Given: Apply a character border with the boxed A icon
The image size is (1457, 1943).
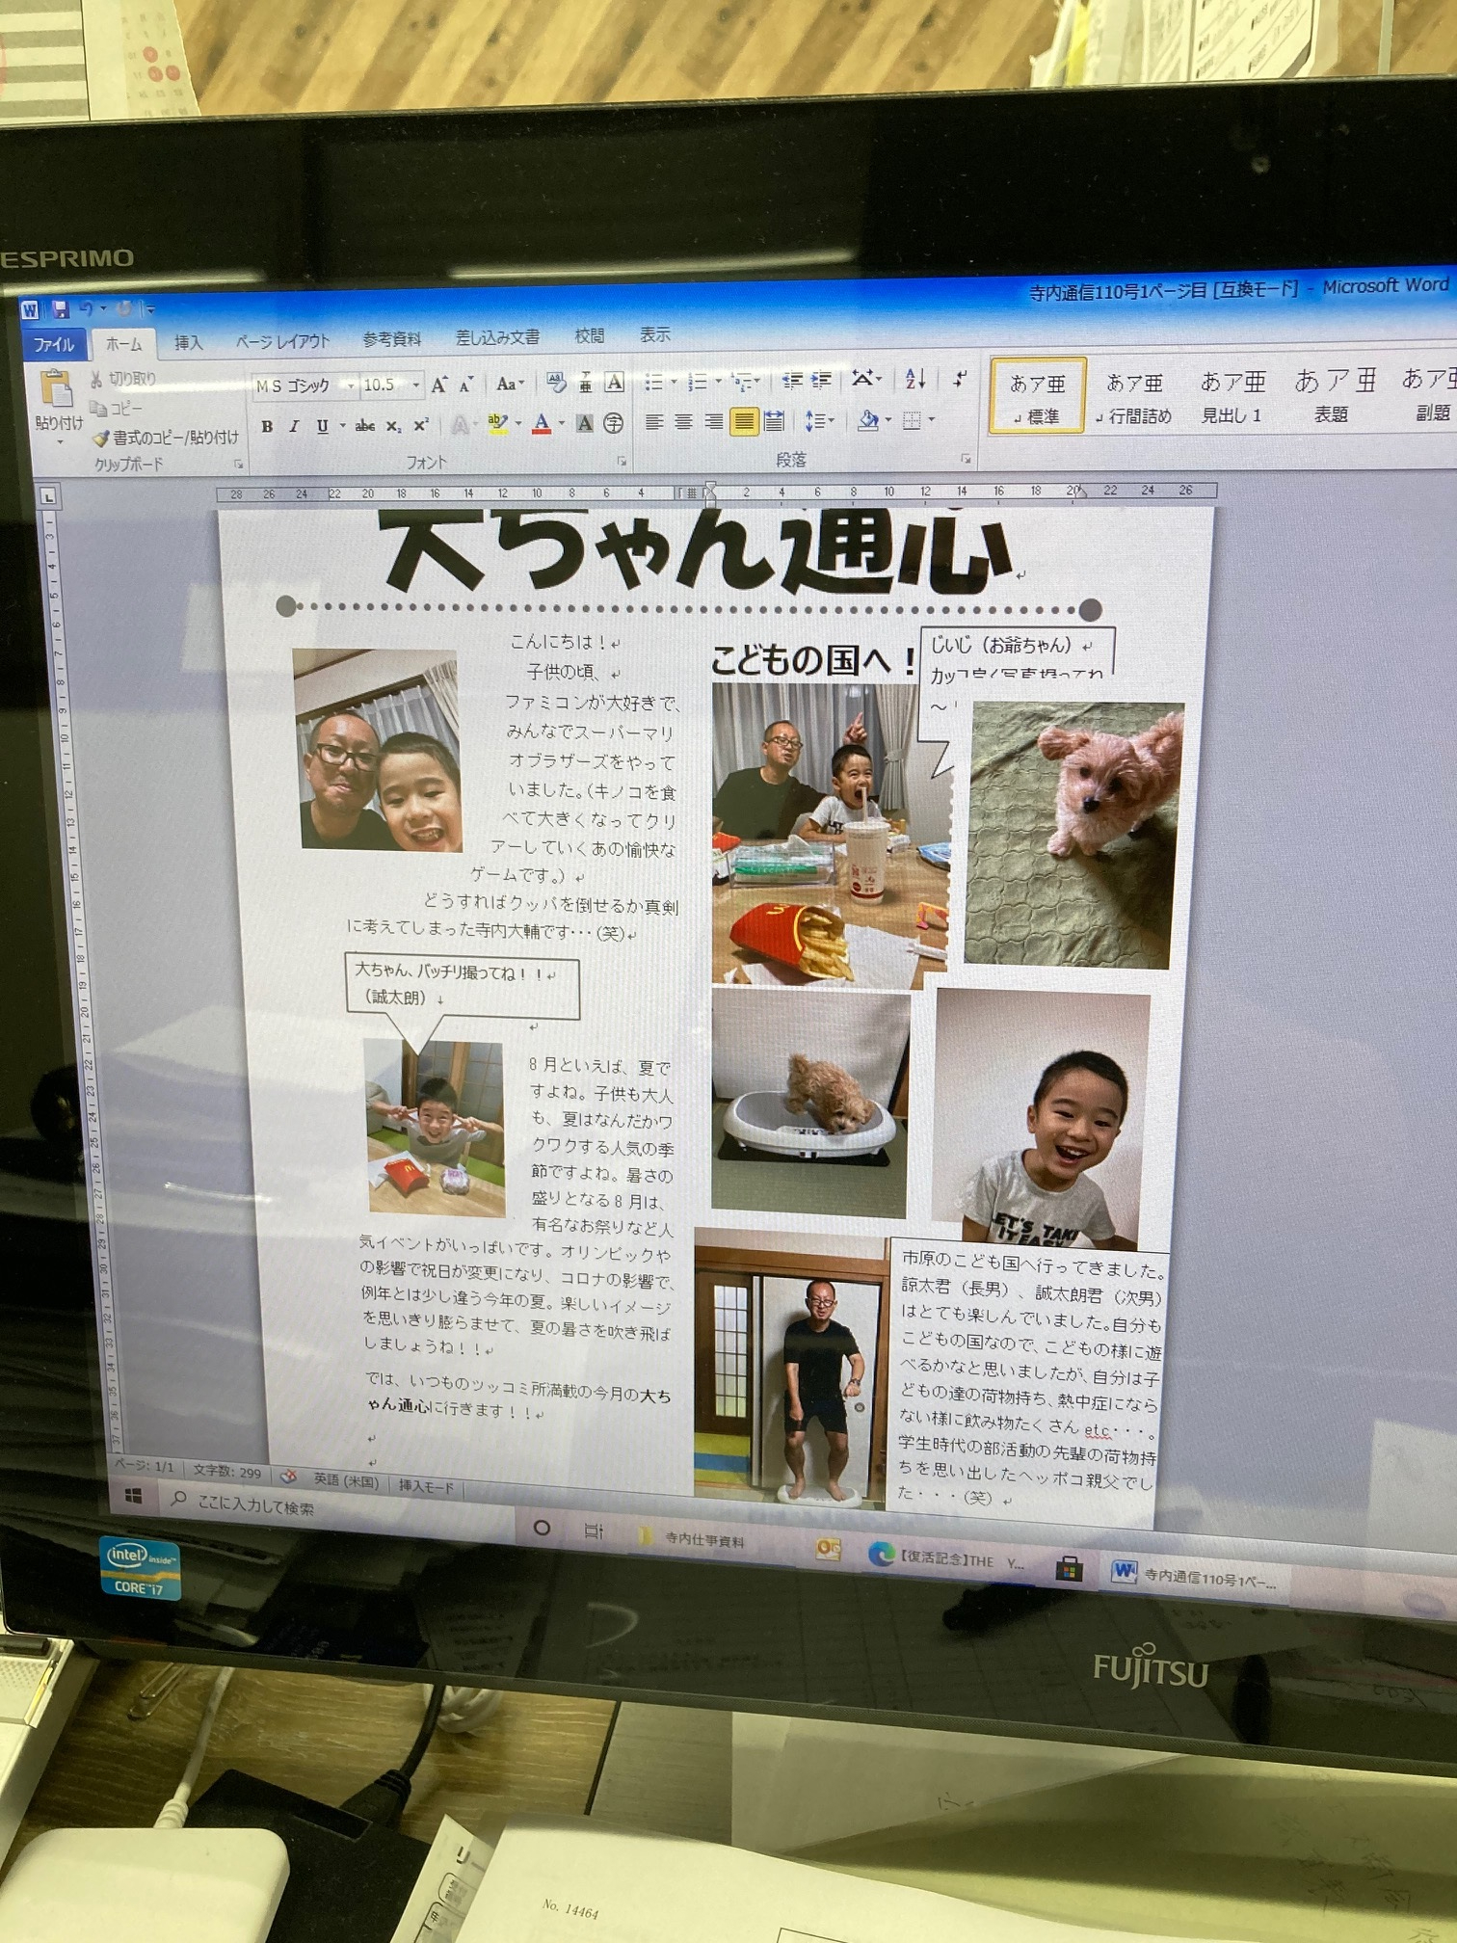Looking at the screenshot, I should coord(614,382).
